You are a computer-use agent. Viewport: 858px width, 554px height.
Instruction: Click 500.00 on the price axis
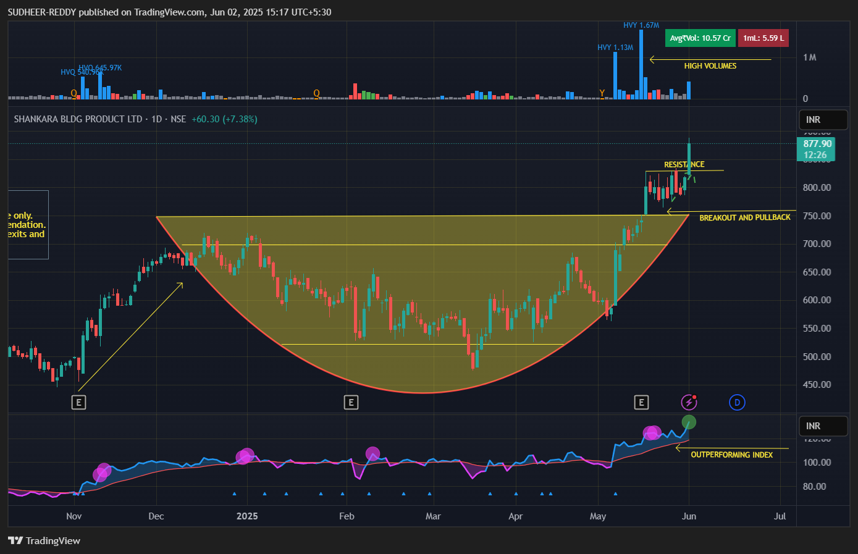pyautogui.click(x=817, y=357)
